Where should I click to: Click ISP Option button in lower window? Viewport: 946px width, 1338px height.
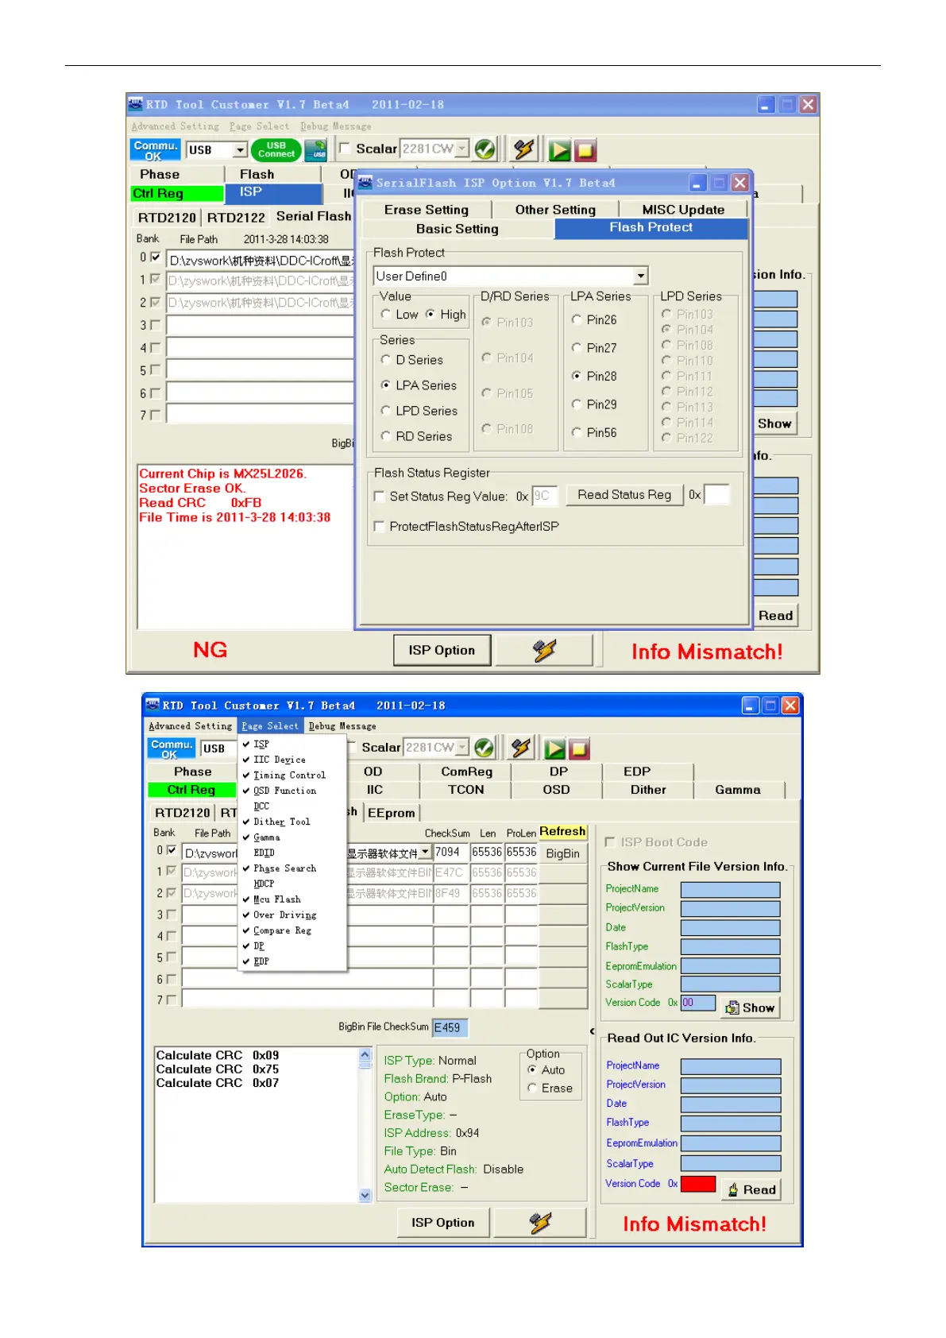(x=443, y=1223)
